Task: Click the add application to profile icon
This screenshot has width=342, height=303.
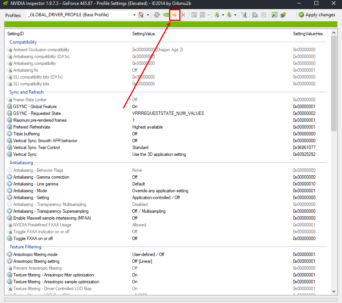Action: coord(194,15)
